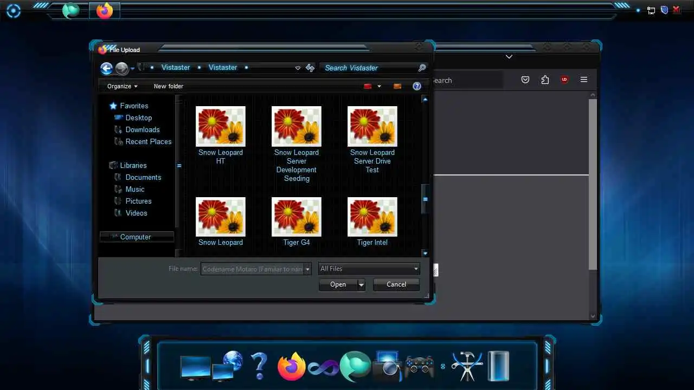Create a New folder
Screen dimensions: 694x390
169,86
